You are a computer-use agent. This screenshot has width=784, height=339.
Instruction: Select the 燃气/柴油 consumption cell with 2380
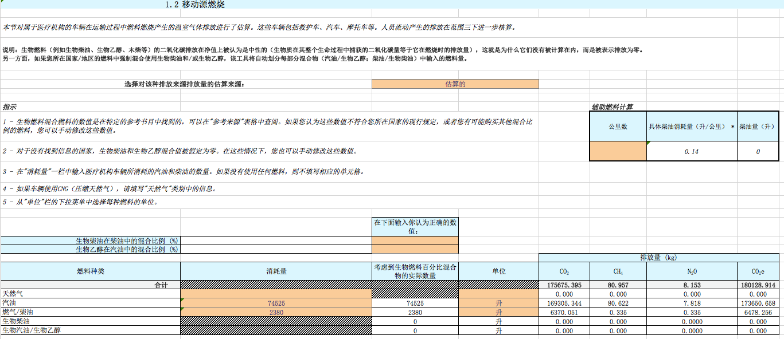pos(276,312)
